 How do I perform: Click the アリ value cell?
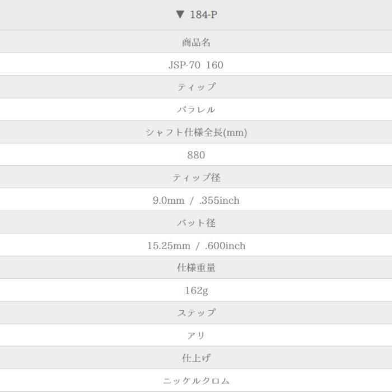pyautogui.click(x=196, y=335)
